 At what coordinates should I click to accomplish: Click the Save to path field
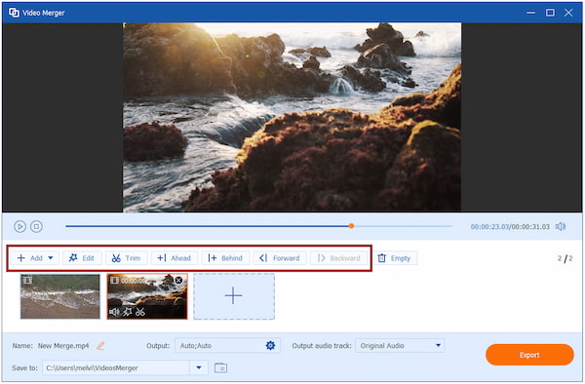pos(116,368)
